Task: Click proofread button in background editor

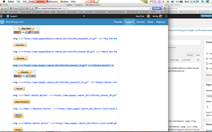Action: 186,60
